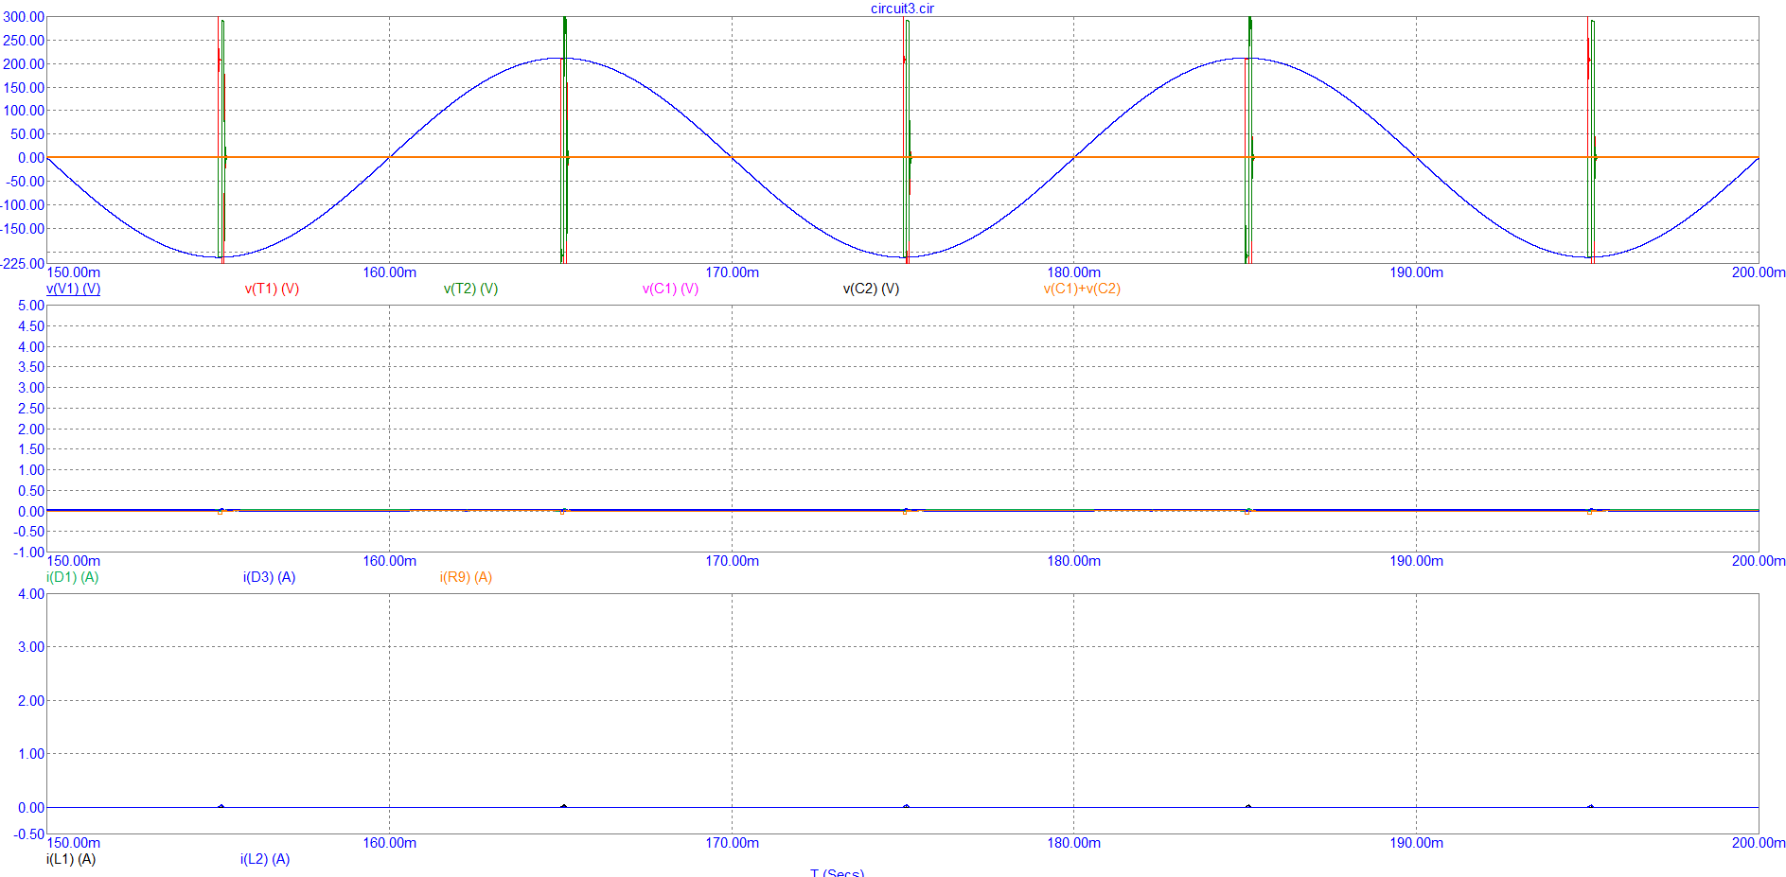Viewport: 1786px width, 877px height.
Task: Select the i(D1) (A) trace label
Action: pyautogui.click(x=72, y=577)
